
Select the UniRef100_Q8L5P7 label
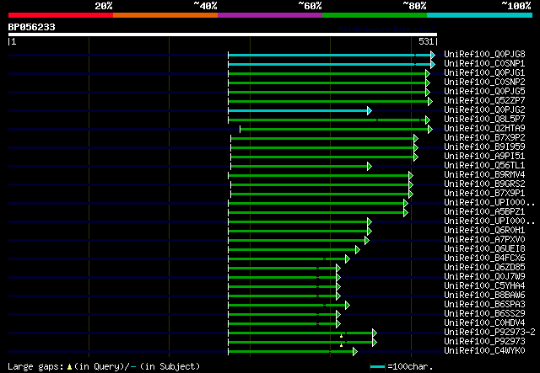point(484,120)
